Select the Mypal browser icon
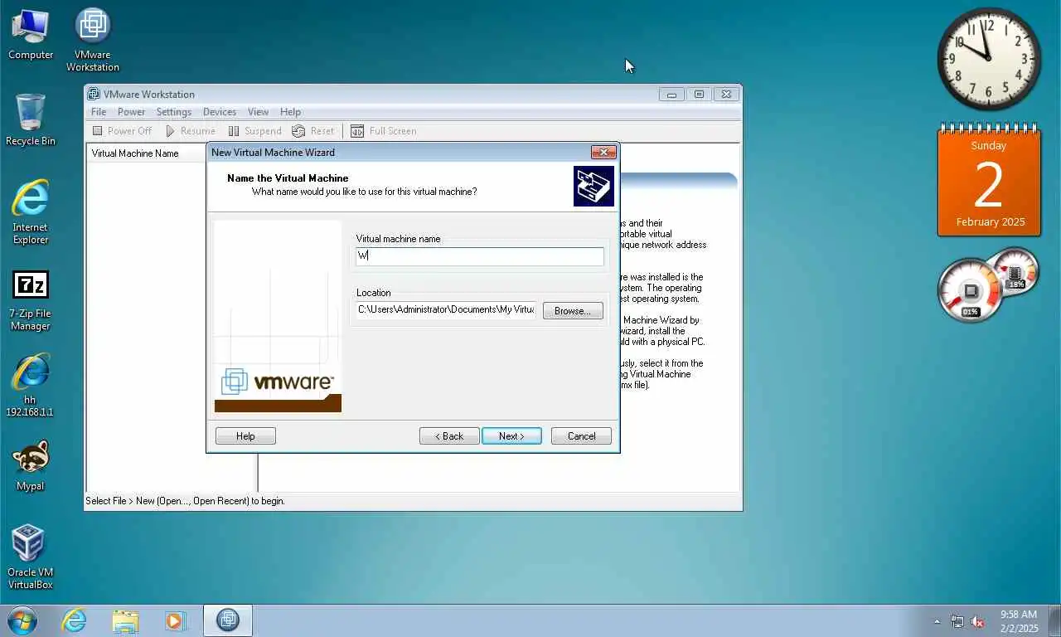This screenshot has height=637, width=1061. (x=31, y=466)
